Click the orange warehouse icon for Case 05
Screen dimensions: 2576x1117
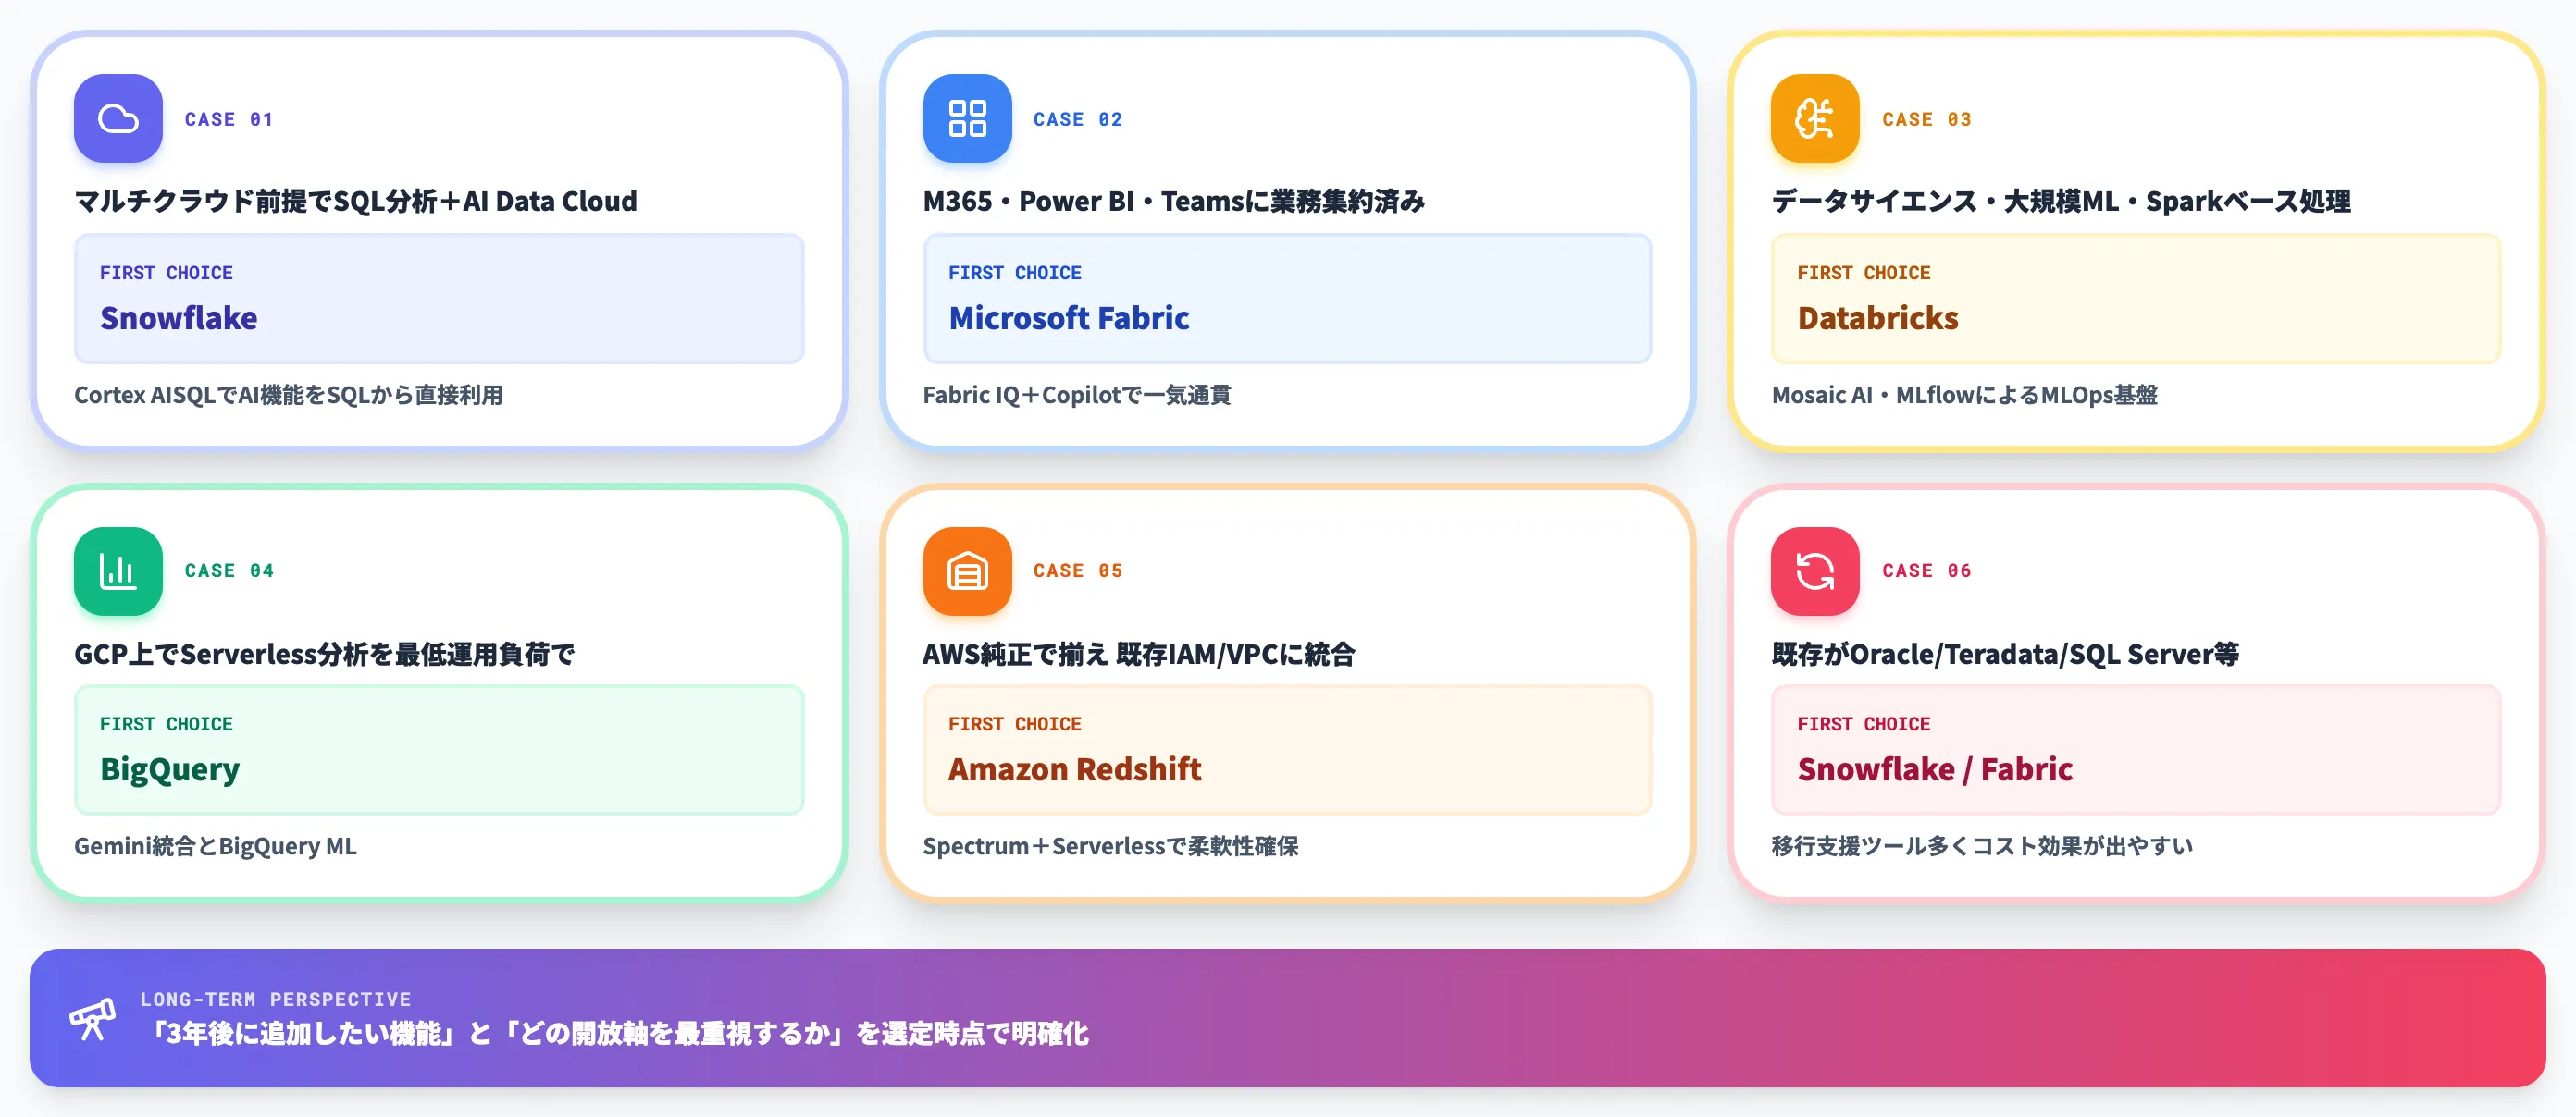967,571
